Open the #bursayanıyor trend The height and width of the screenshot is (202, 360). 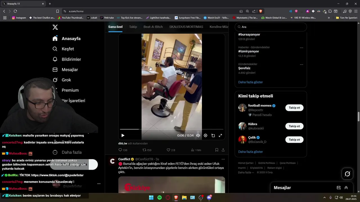pyautogui.click(x=249, y=35)
